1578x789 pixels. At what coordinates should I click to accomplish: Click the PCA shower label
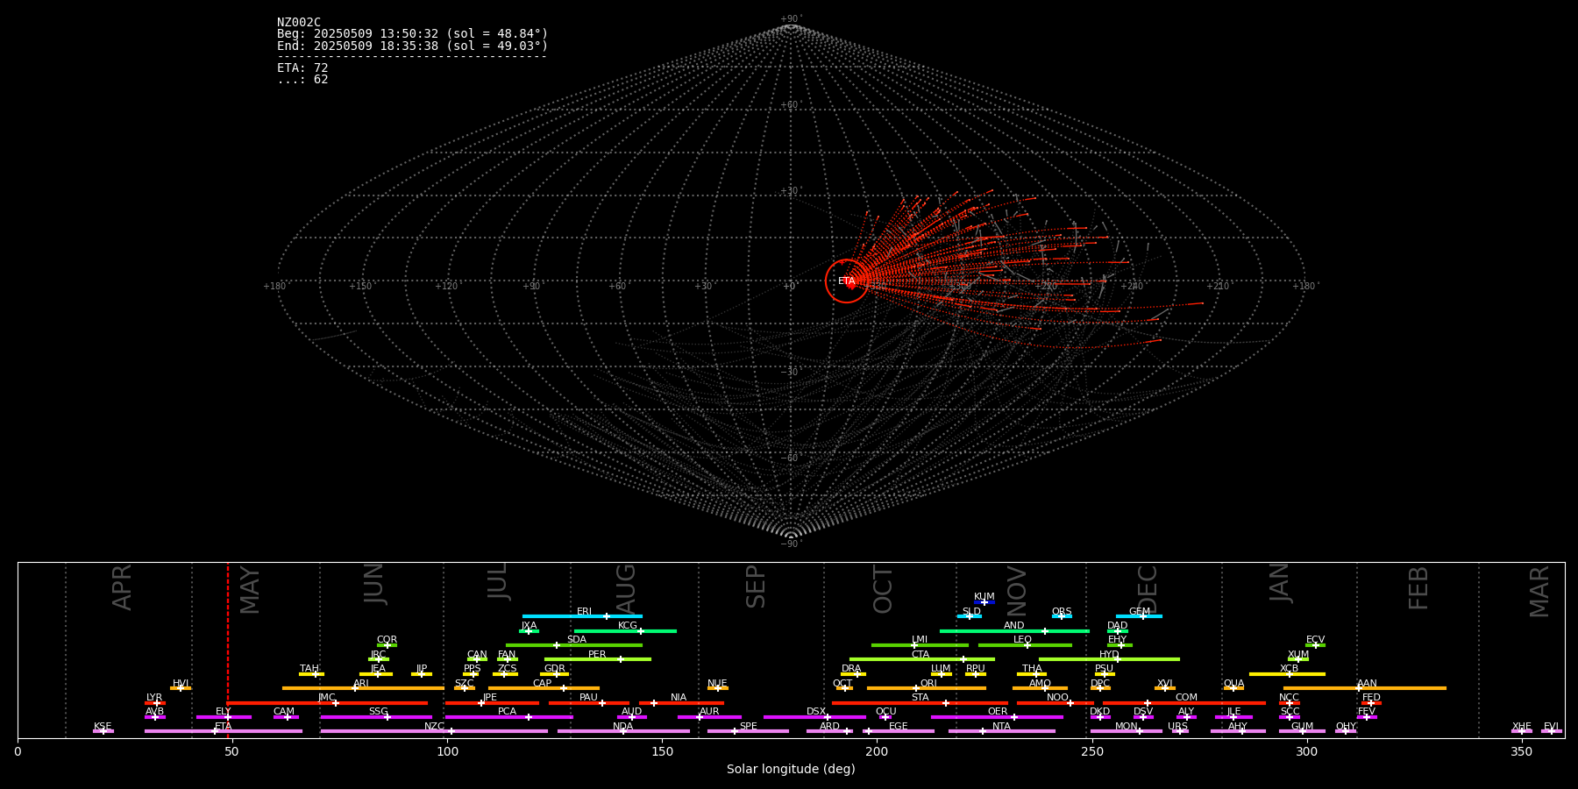click(x=508, y=712)
